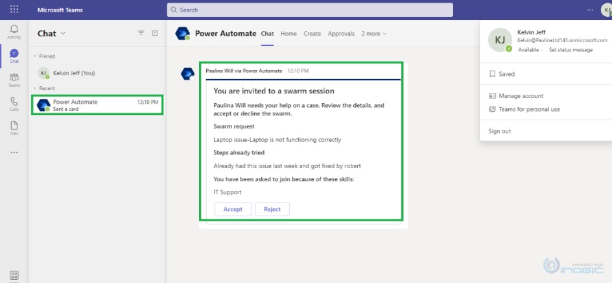
Task: Click 'Paulina Will via Power Automate' sender name
Action: tap(244, 71)
